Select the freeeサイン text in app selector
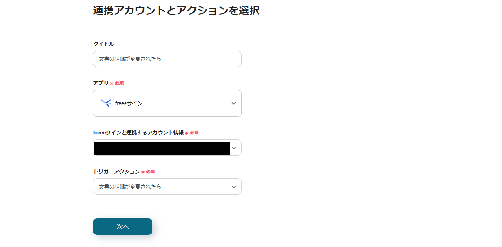502x247 pixels. coord(129,104)
